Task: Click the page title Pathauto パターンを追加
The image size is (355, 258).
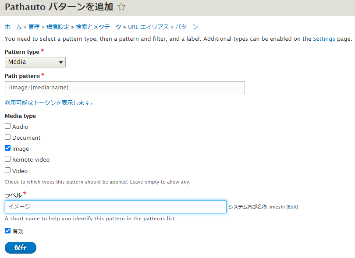Action: pyautogui.click(x=59, y=7)
